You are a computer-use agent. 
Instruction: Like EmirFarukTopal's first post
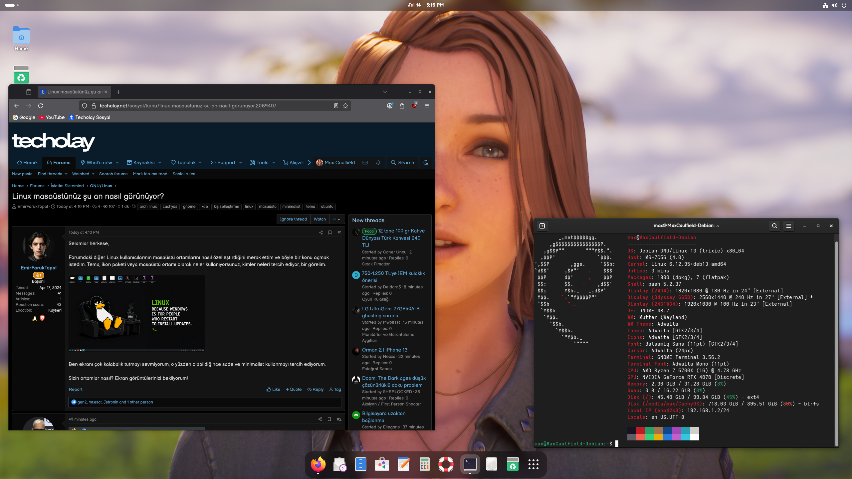[x=273, y=389]
